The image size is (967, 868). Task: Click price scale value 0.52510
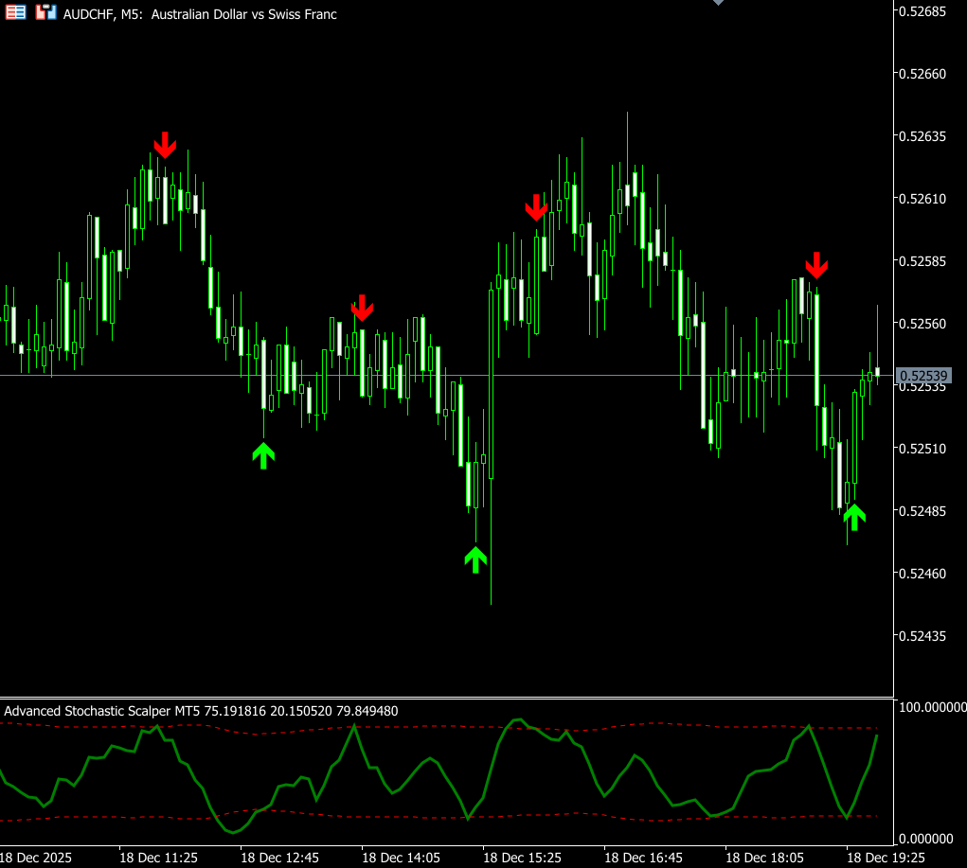(922, 448)
